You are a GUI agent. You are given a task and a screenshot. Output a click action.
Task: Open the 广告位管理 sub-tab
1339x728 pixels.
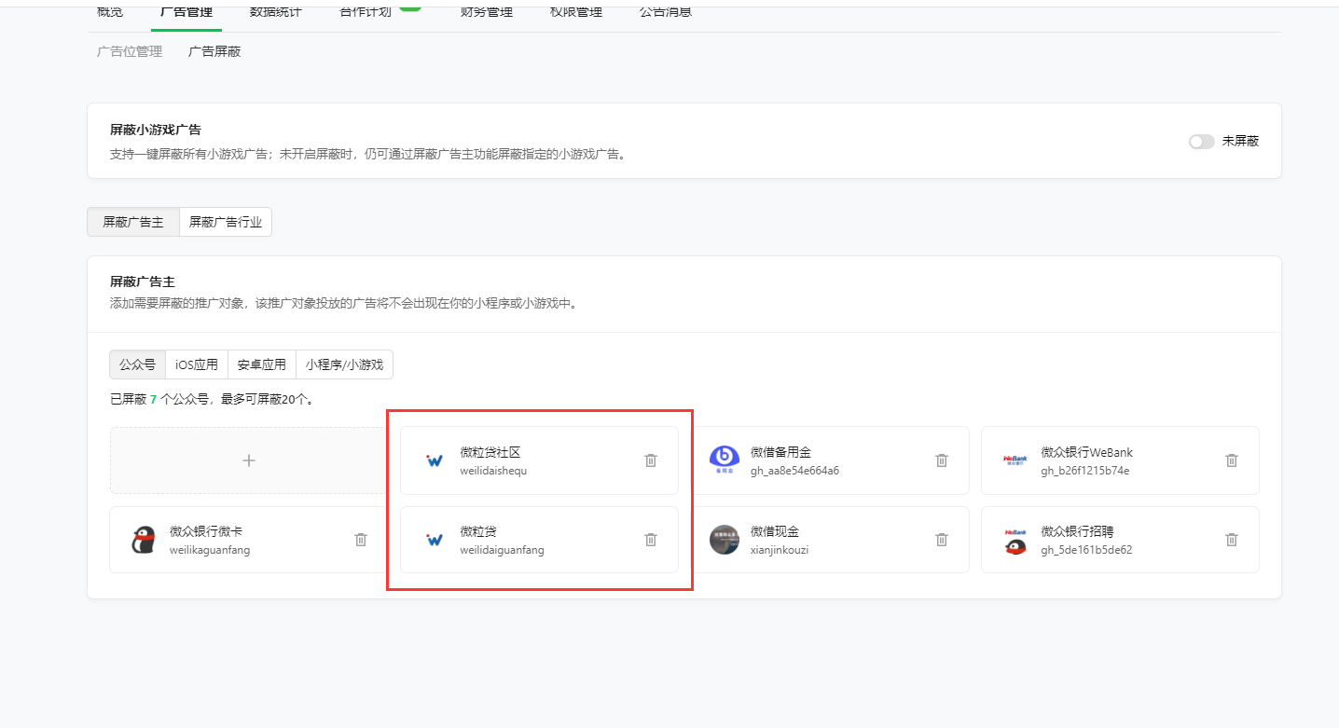pyautogui.click(x=130, y=51)
